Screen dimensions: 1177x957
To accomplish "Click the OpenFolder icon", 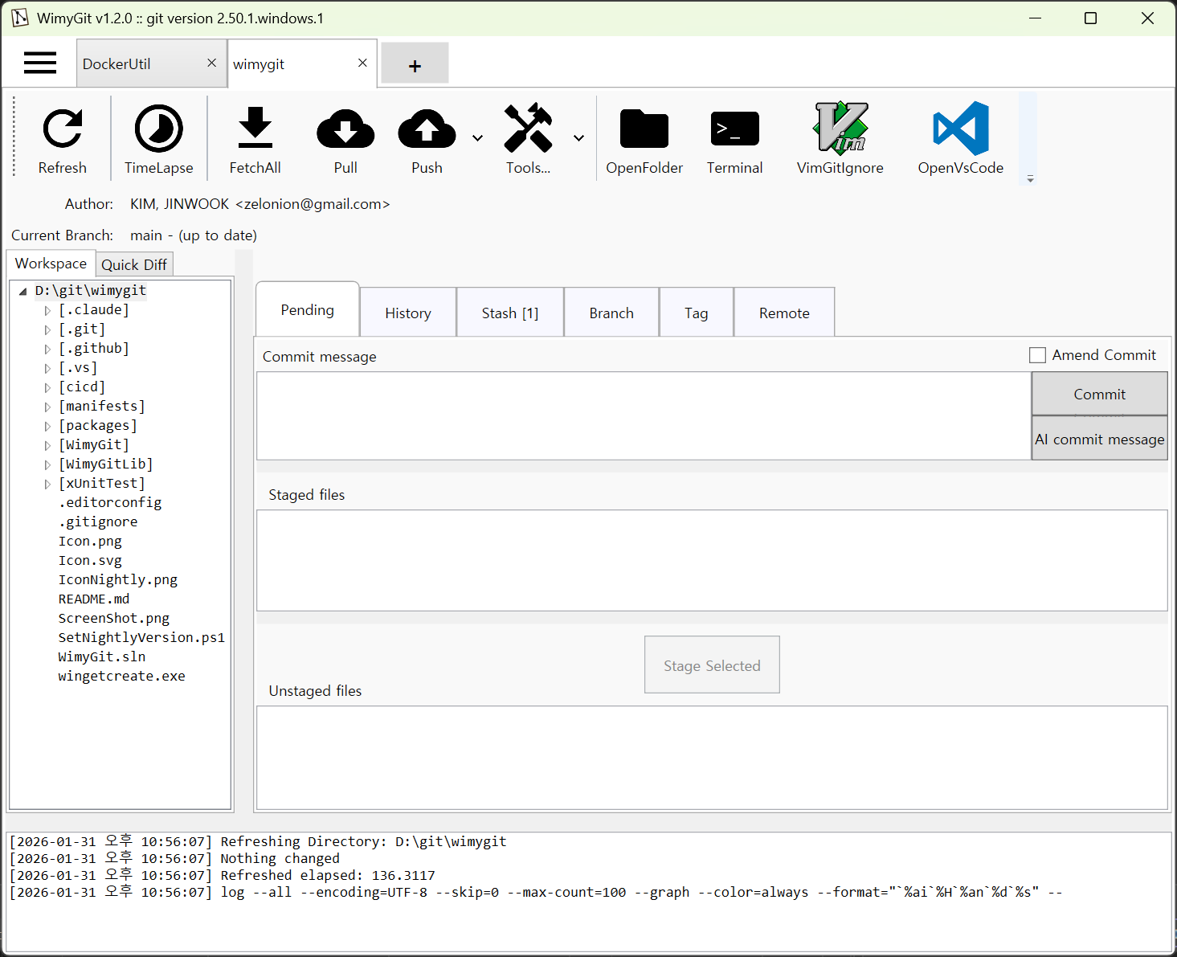I will (644, 129).
